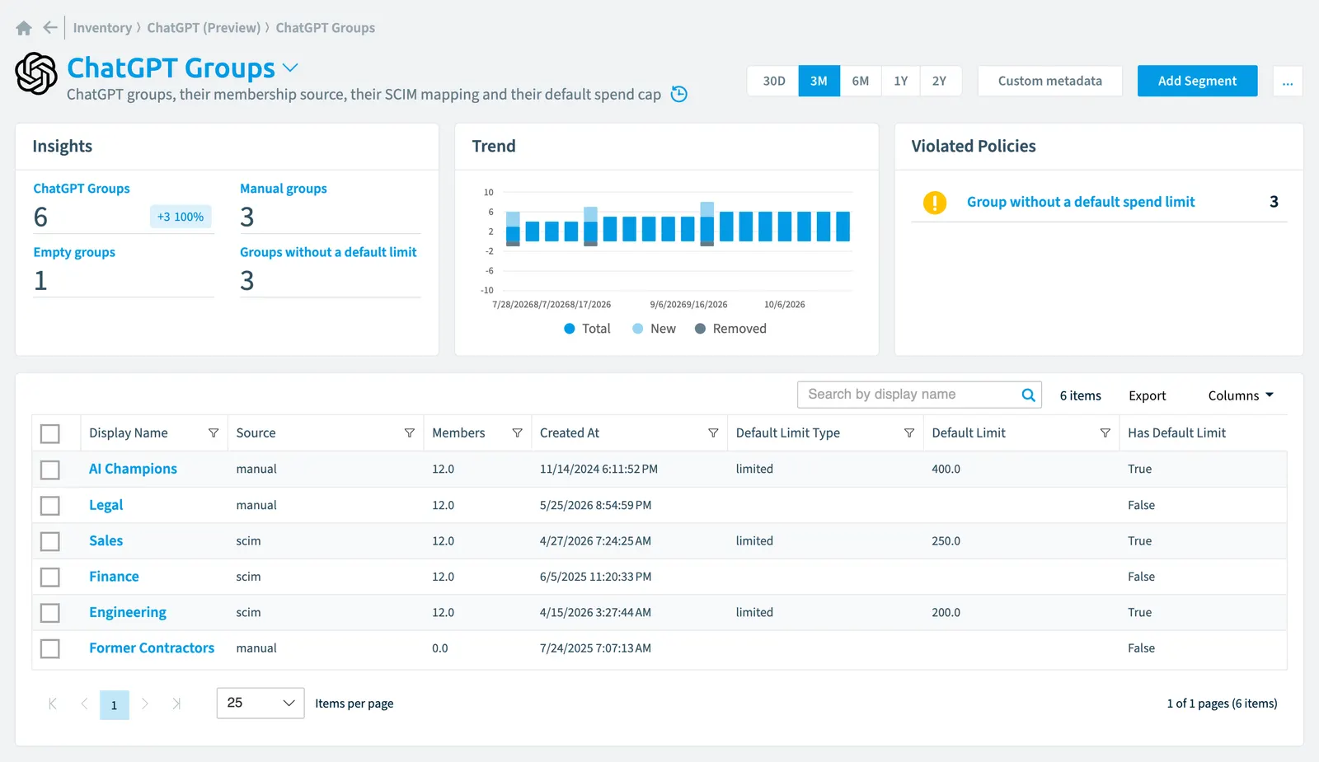Open Inventory breadcrumb

102,28
